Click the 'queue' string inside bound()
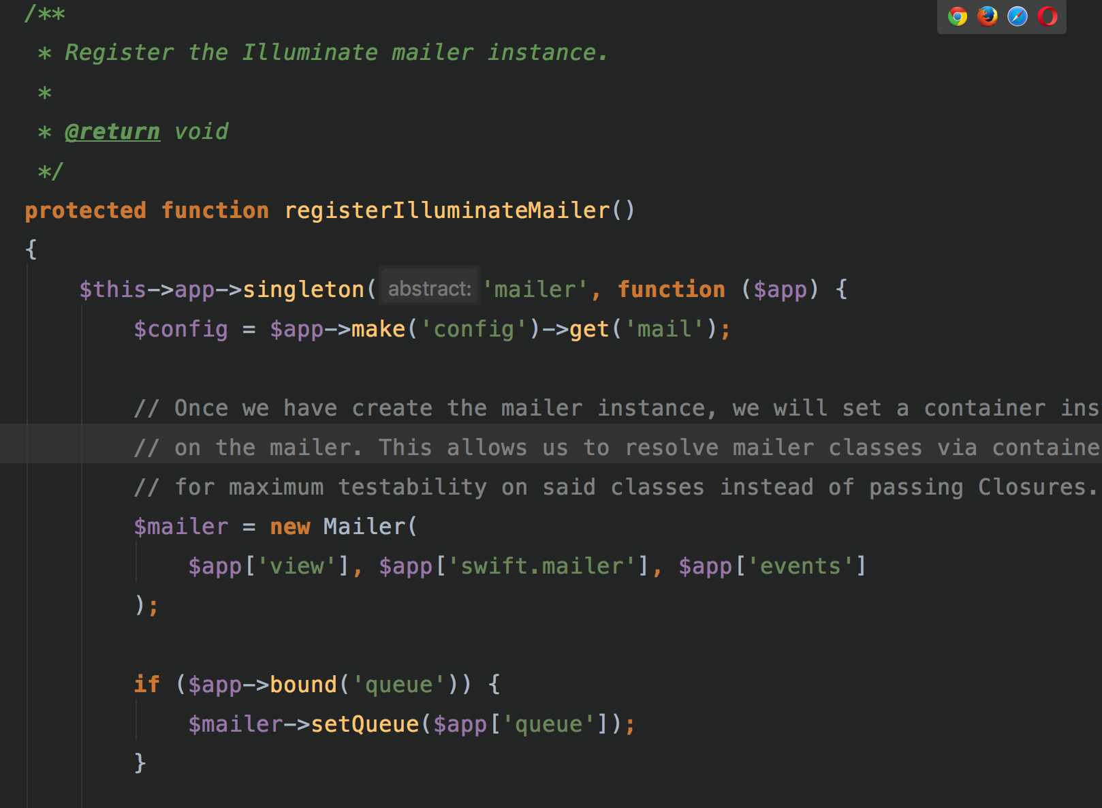The image size is (1102, 808). click(x=398, y=685)
